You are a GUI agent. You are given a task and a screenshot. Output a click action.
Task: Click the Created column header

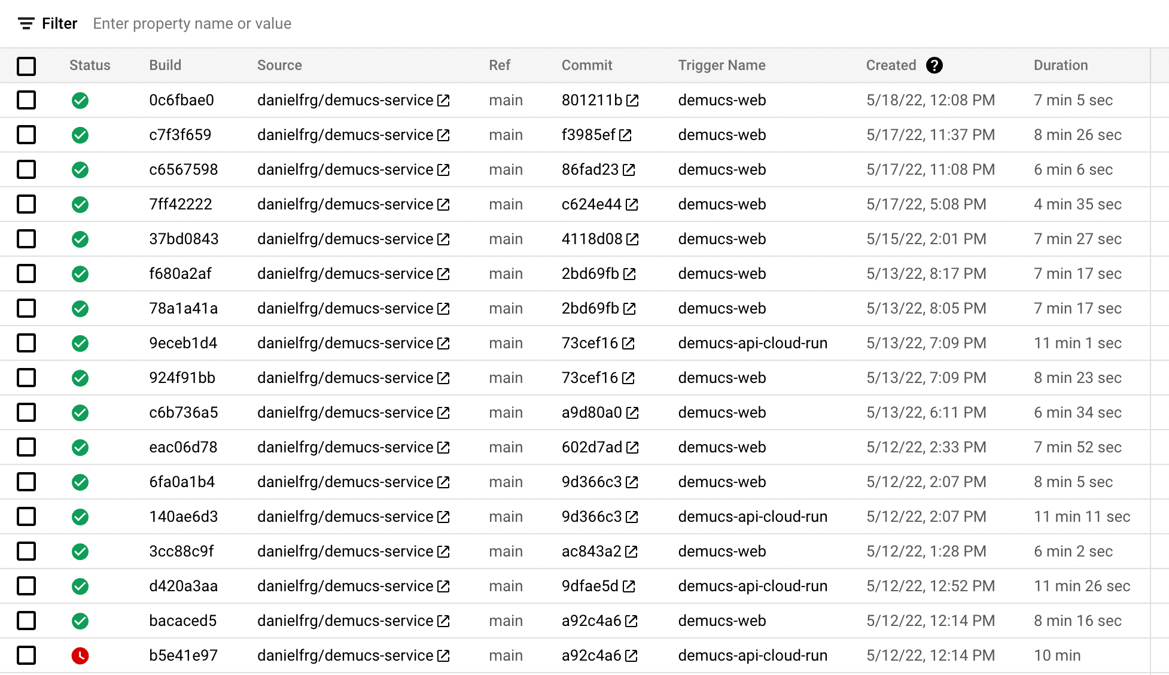891,65
